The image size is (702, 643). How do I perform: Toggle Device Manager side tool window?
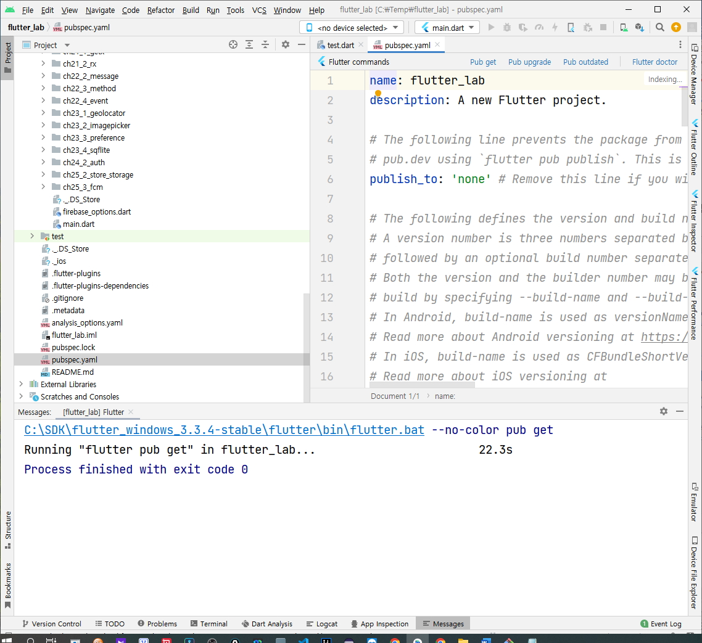pyautogui.click(x=695, y=74)
